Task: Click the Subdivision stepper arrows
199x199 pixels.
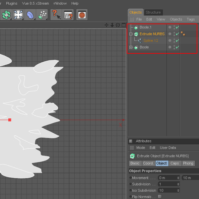Action: (178, 184)
